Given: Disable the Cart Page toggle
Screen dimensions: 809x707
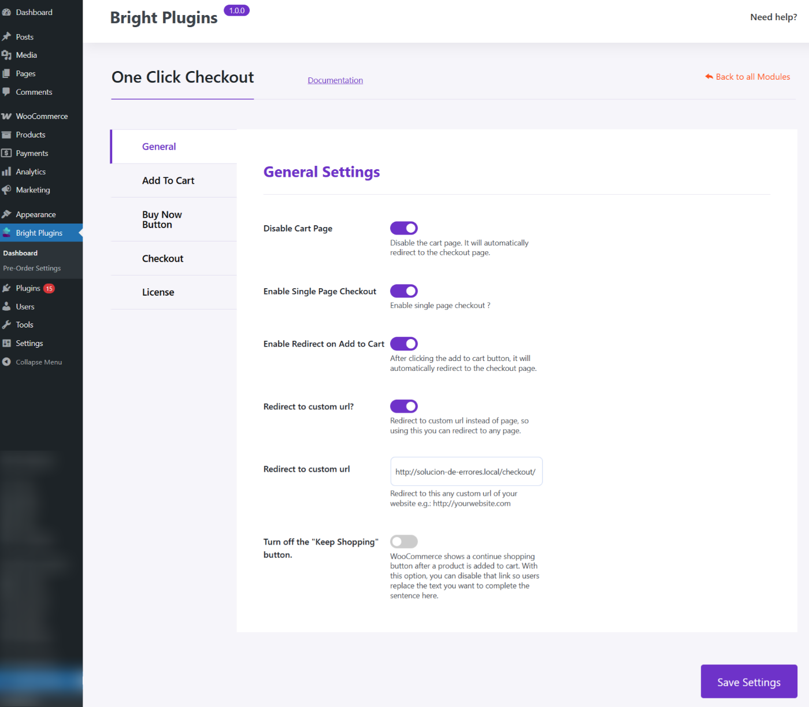Looking at the screenshot, I should 403,228.
